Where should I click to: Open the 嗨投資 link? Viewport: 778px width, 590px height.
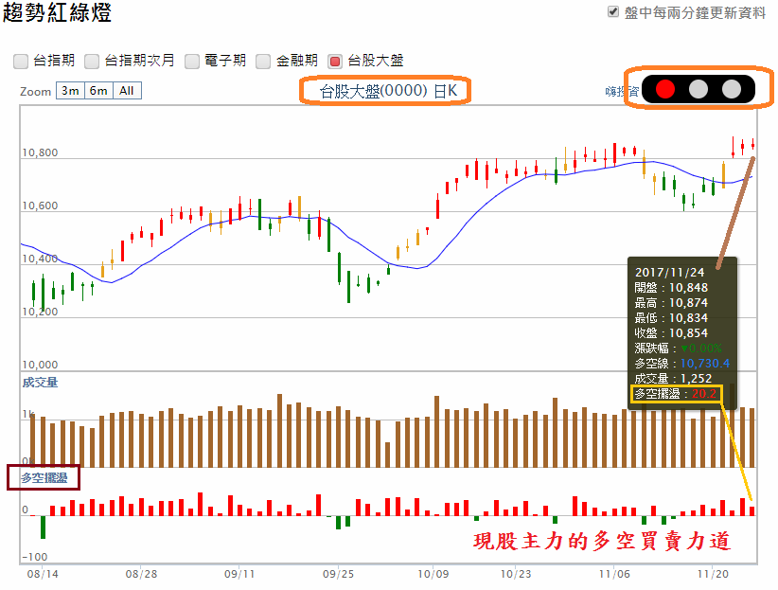click(622, 91)
